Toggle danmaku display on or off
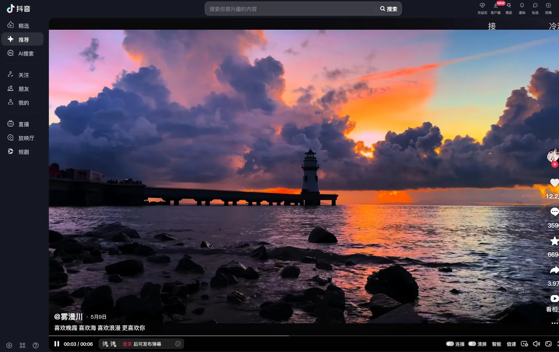This screenshot has width=559, height=352. pyautogui.click(x=105, y=344)
